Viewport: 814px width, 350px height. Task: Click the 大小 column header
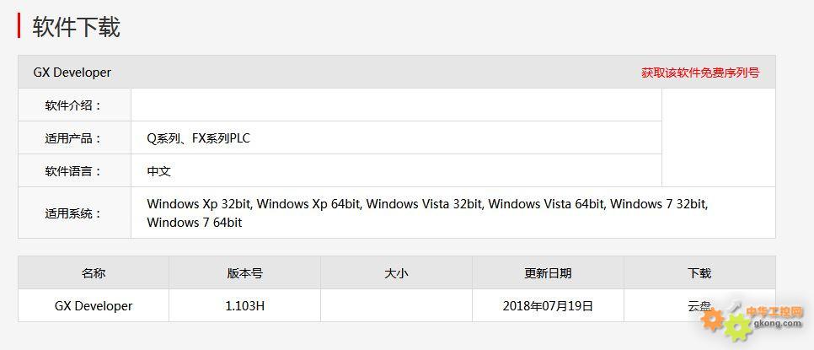396,272
